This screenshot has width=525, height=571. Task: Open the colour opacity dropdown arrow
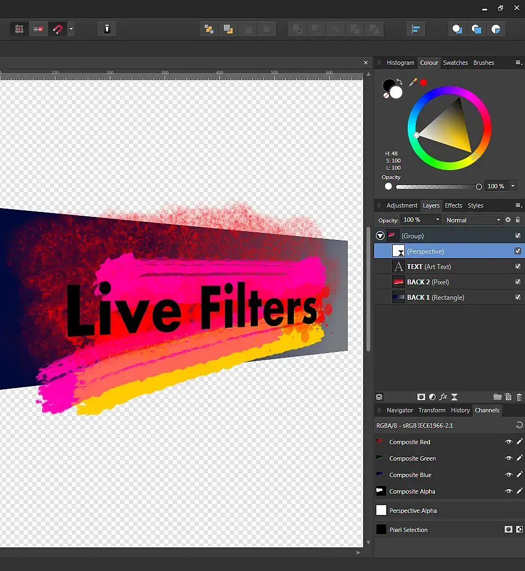513,186
